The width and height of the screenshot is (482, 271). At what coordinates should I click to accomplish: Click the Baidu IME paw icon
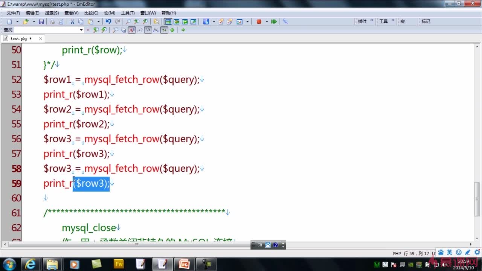point(441,253)
